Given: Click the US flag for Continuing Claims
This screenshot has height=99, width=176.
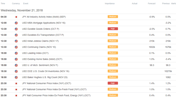Looking at the screenshot, I should tap(16, 47).
